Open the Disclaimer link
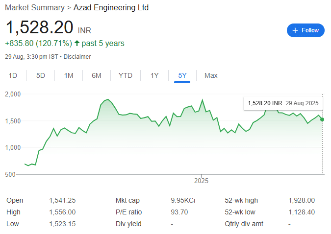The height and width of the screenshot is (234, 331). [77, 57]
